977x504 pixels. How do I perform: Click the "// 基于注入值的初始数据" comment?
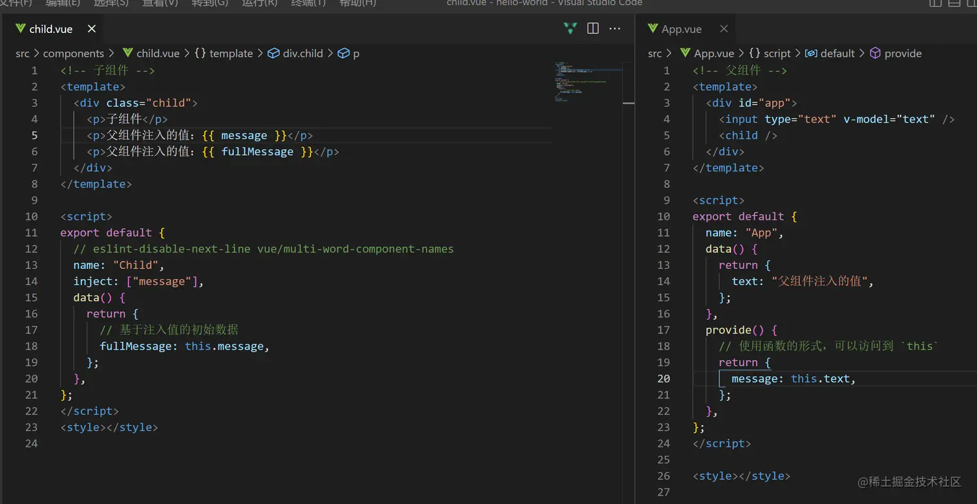[x=169, y=330]
